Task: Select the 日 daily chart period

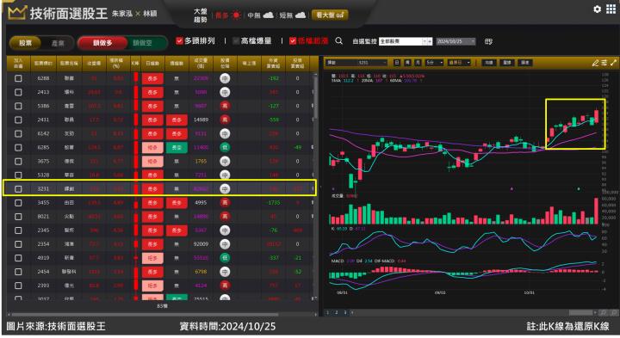Action: pos(397,63)
